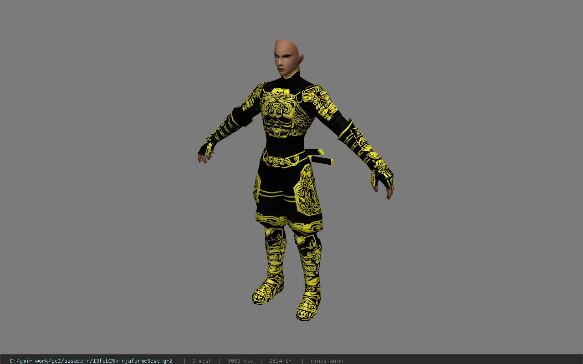Click the '2 mesh' status bar entry

click(x=202, y=361)
